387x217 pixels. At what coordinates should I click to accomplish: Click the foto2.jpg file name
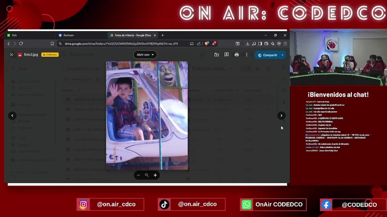tap(31, 55)
